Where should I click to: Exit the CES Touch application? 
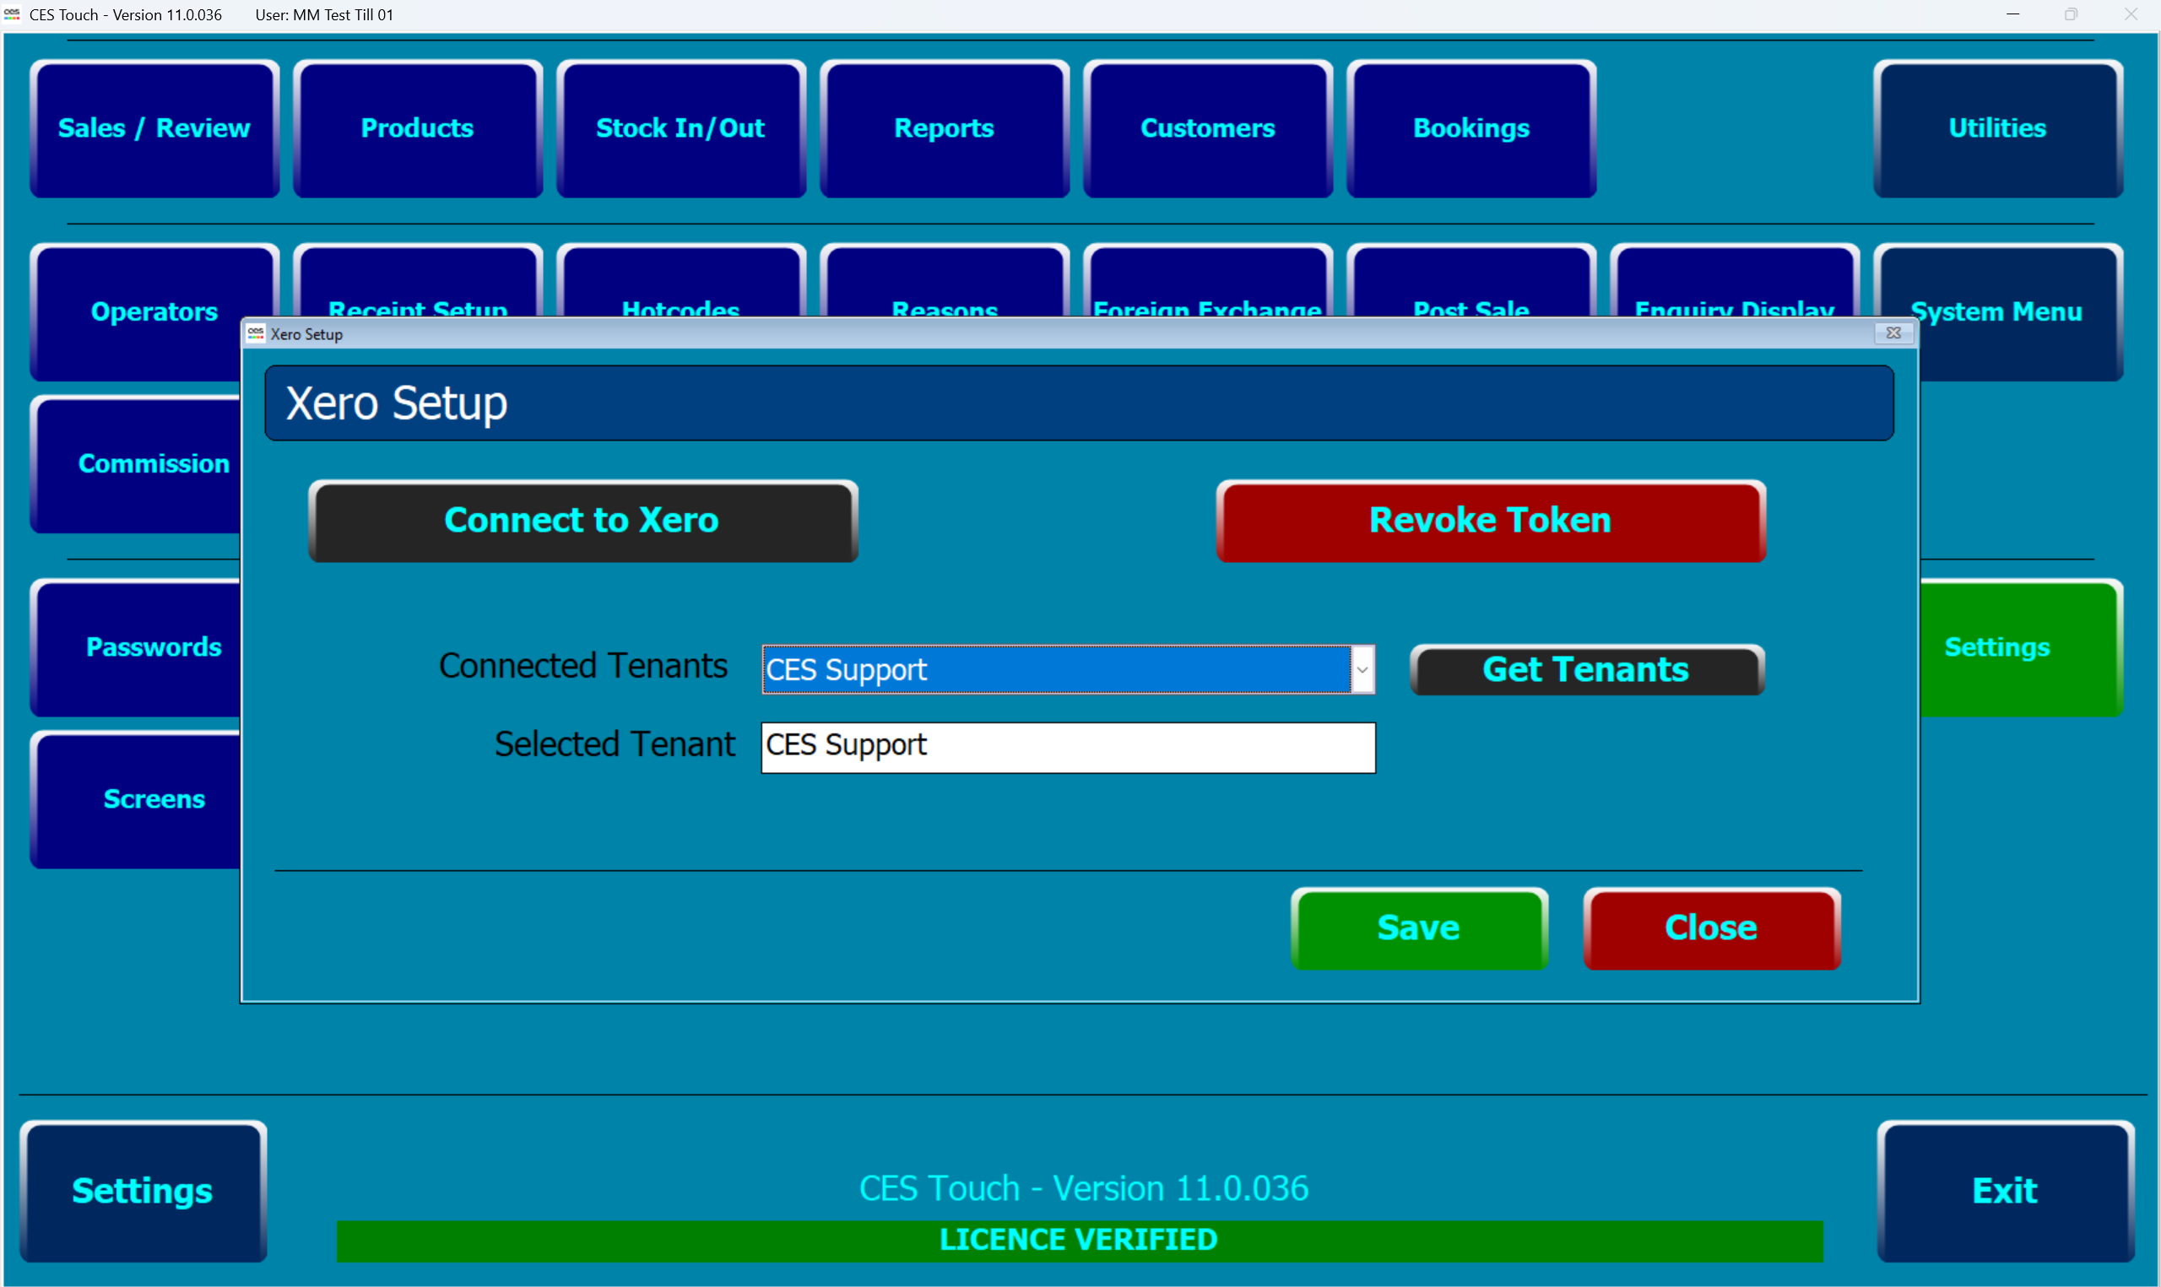coord(2004,1190)
